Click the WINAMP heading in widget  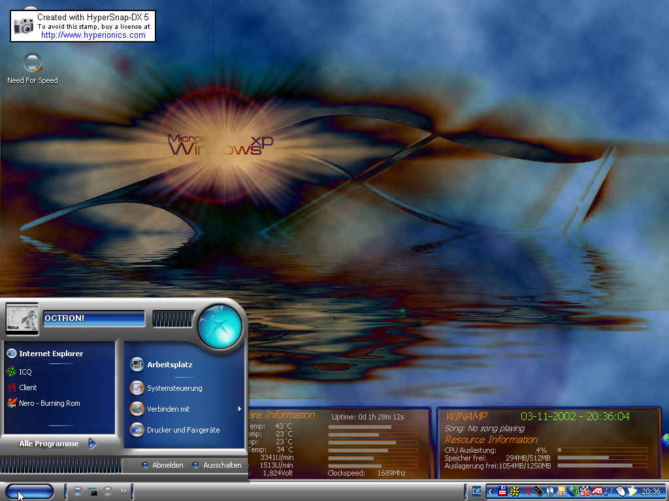click(466, 416)
